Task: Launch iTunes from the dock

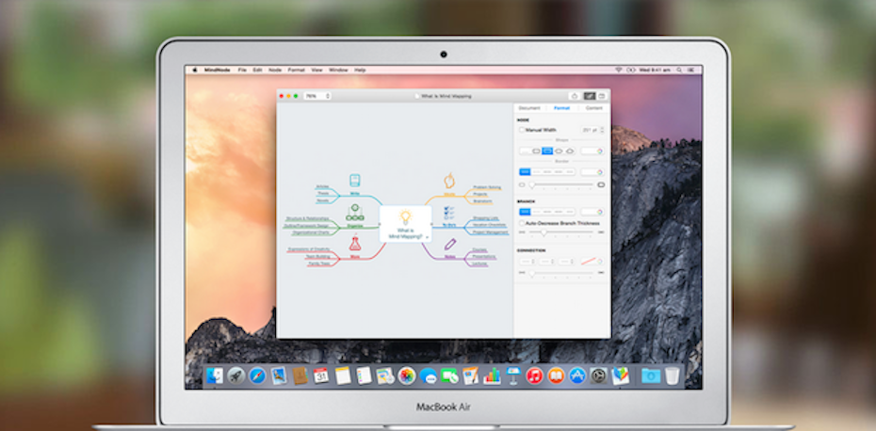Action: click(x=534, y=375)
